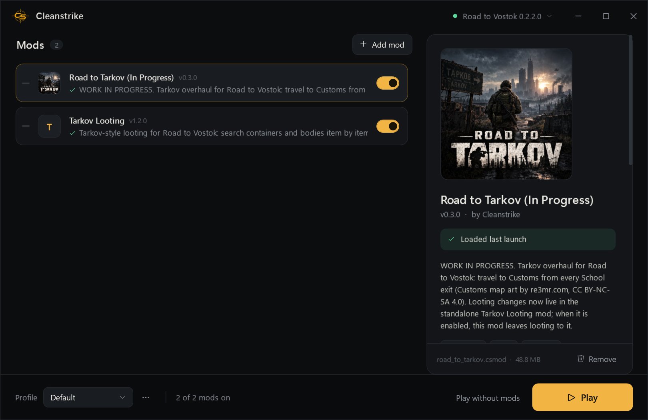Click the Add mod button
This screenshot has height=420, width=648.
382,44
